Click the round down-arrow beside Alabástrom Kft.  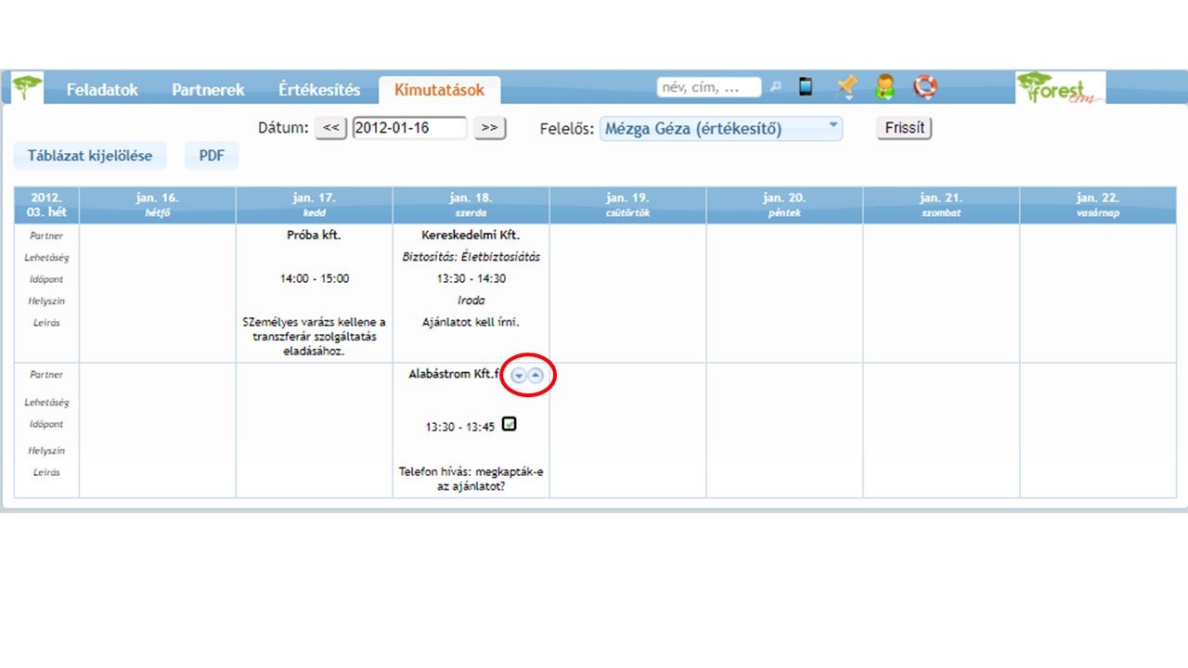point(519,376)
